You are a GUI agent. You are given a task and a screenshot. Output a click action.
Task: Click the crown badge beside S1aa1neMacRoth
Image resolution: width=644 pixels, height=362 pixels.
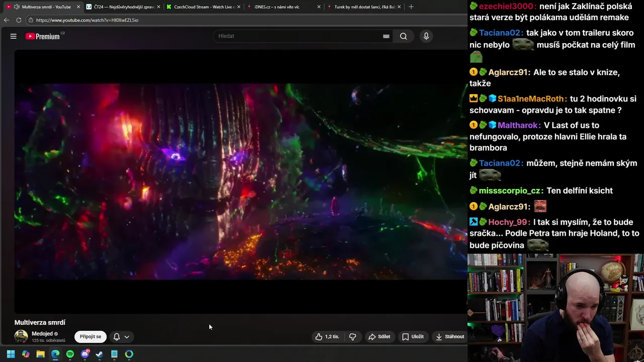click(473, 99)
